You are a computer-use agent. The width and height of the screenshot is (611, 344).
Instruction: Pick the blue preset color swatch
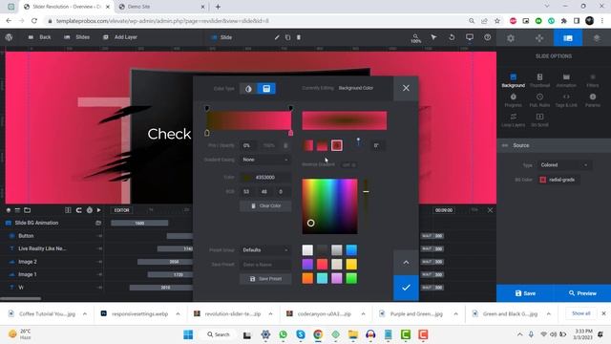[x=351, y=250]
